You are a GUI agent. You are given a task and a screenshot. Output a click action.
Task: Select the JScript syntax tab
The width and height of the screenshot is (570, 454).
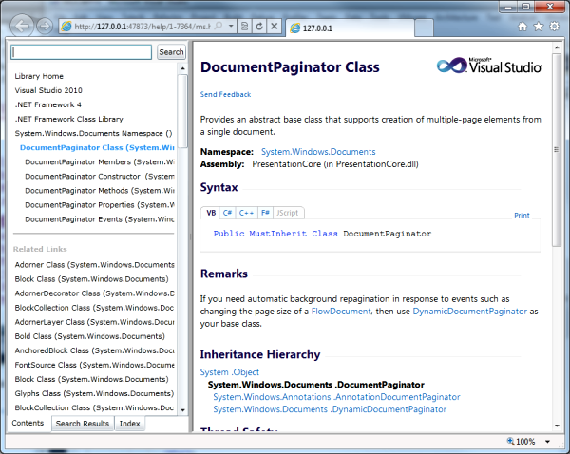pos(288,213)
